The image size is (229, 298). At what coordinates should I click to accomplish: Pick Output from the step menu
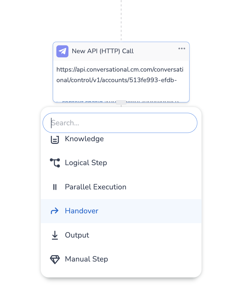point(77,235)
